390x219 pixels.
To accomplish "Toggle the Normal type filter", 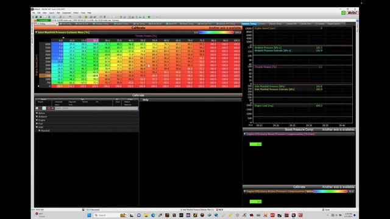I will pos(85,102).
